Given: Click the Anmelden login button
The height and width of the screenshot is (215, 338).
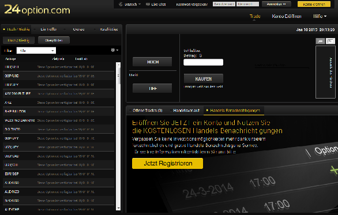Looking at the screenshot, I should tap(276, 4).
